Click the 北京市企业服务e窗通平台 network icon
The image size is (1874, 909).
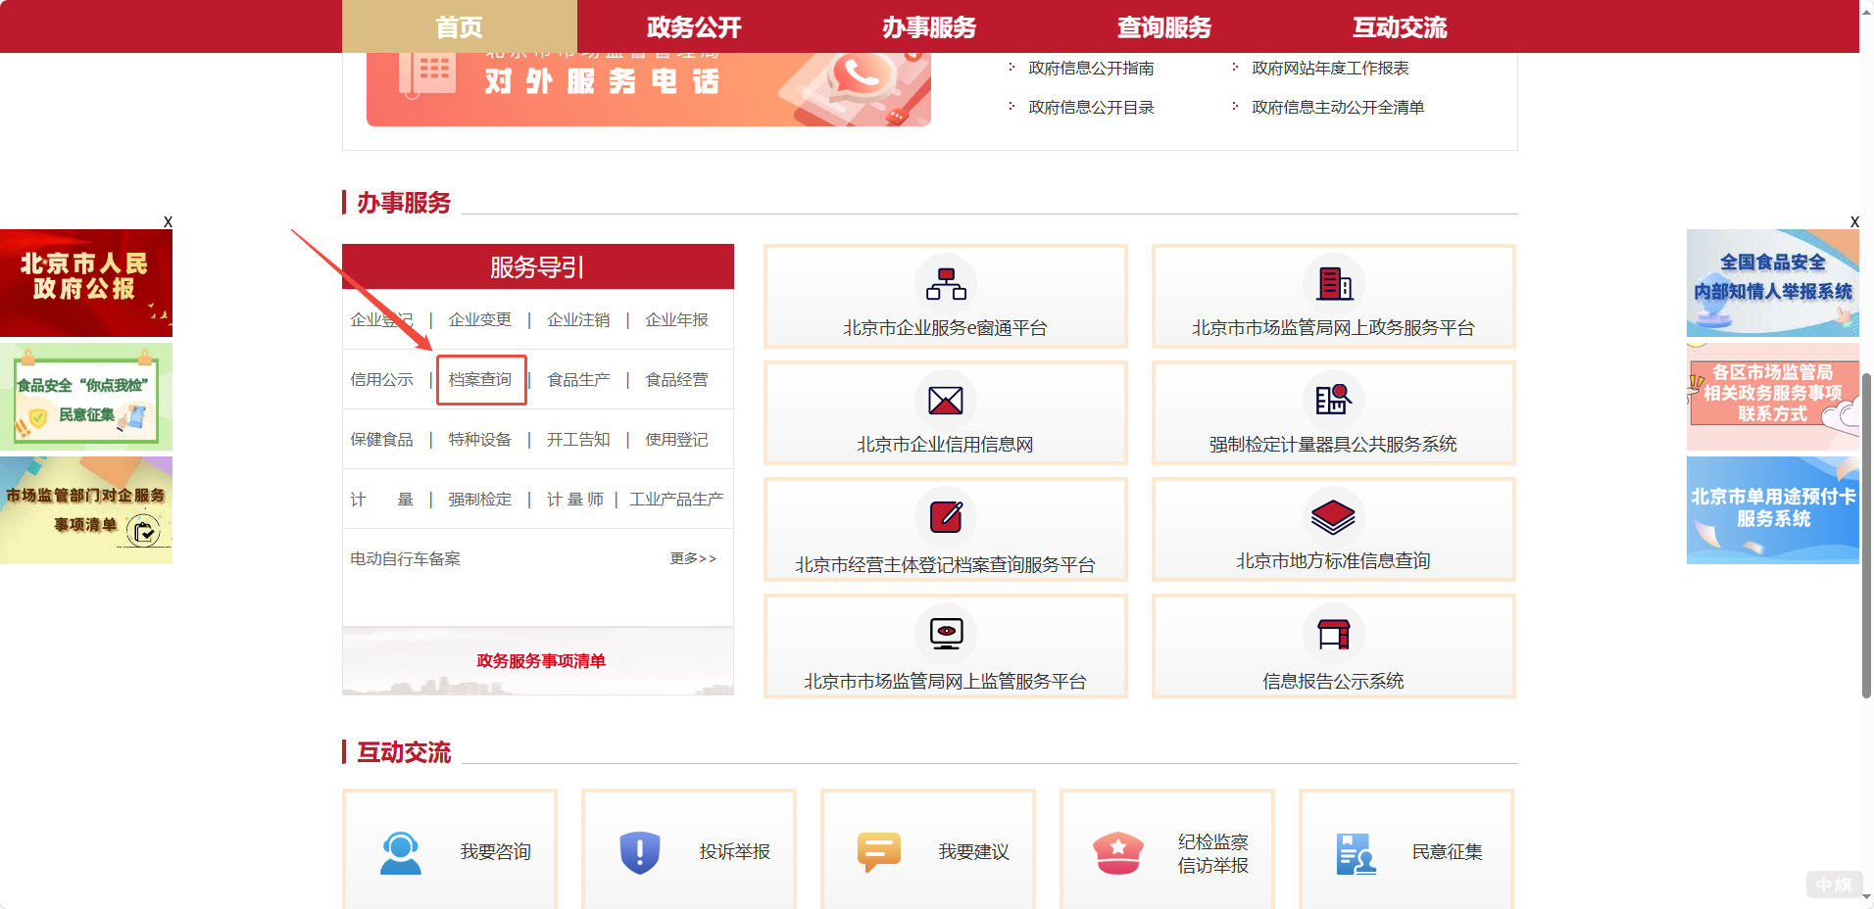946,283
